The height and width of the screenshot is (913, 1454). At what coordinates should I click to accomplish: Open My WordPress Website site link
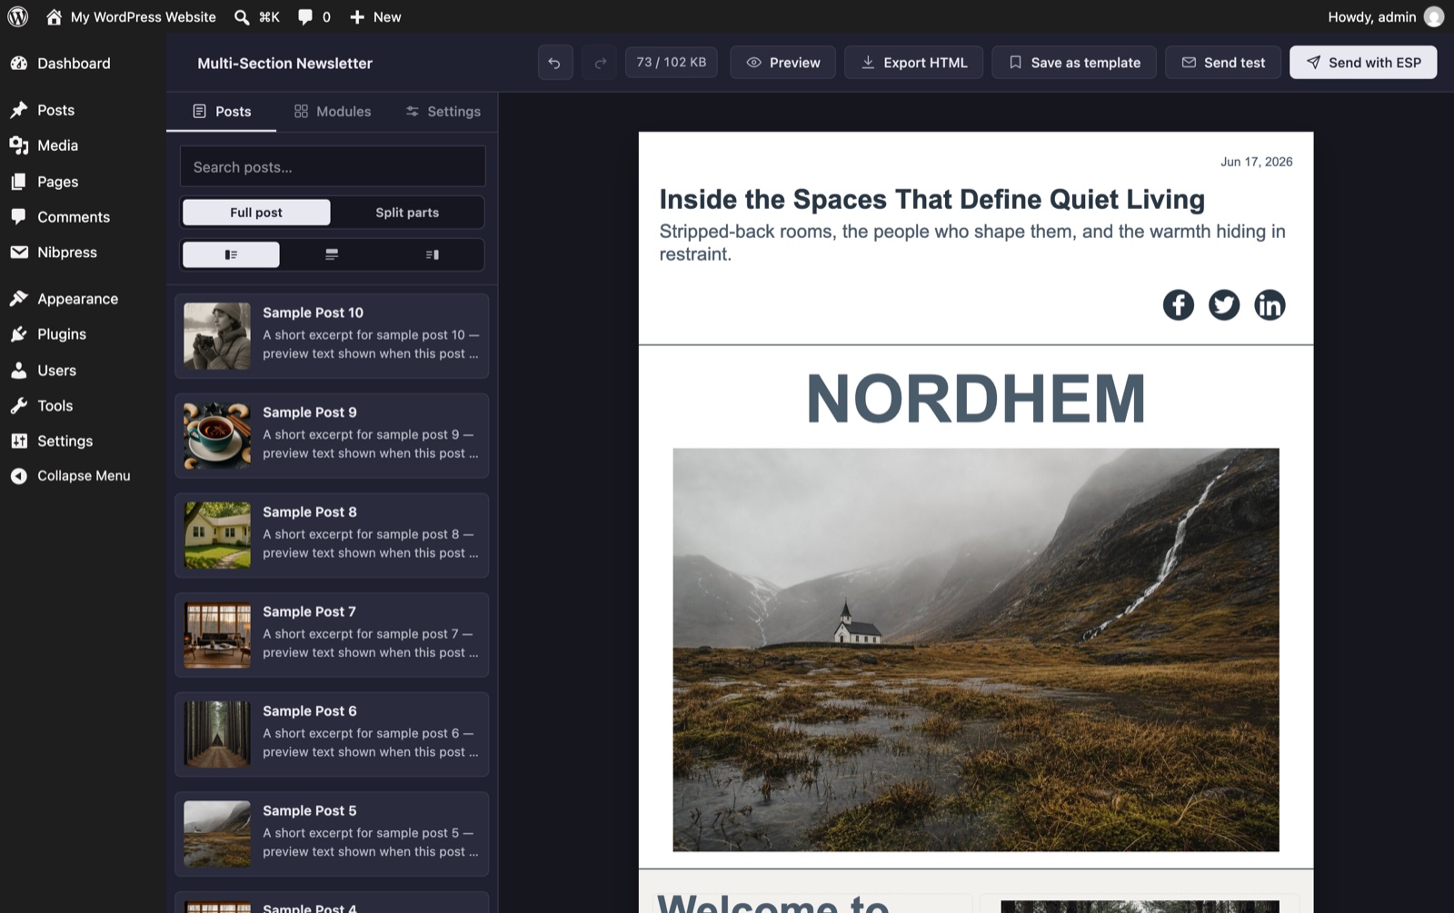[131, 16]
